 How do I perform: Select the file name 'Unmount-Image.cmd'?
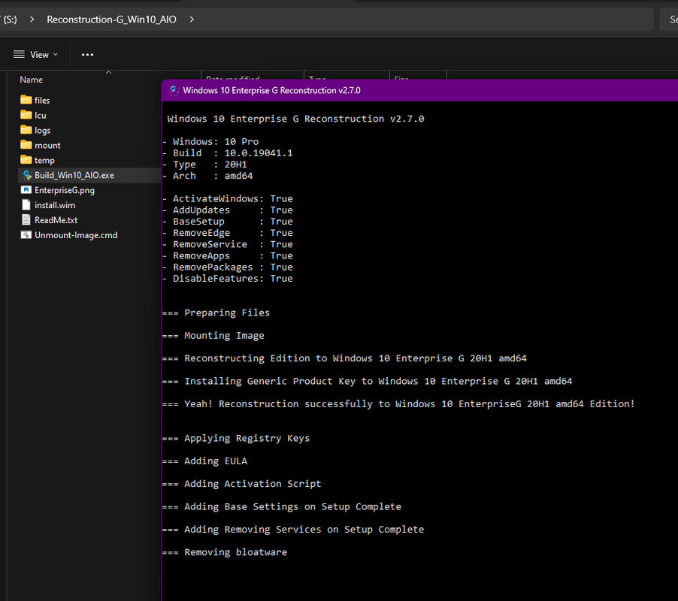(76, 235)
